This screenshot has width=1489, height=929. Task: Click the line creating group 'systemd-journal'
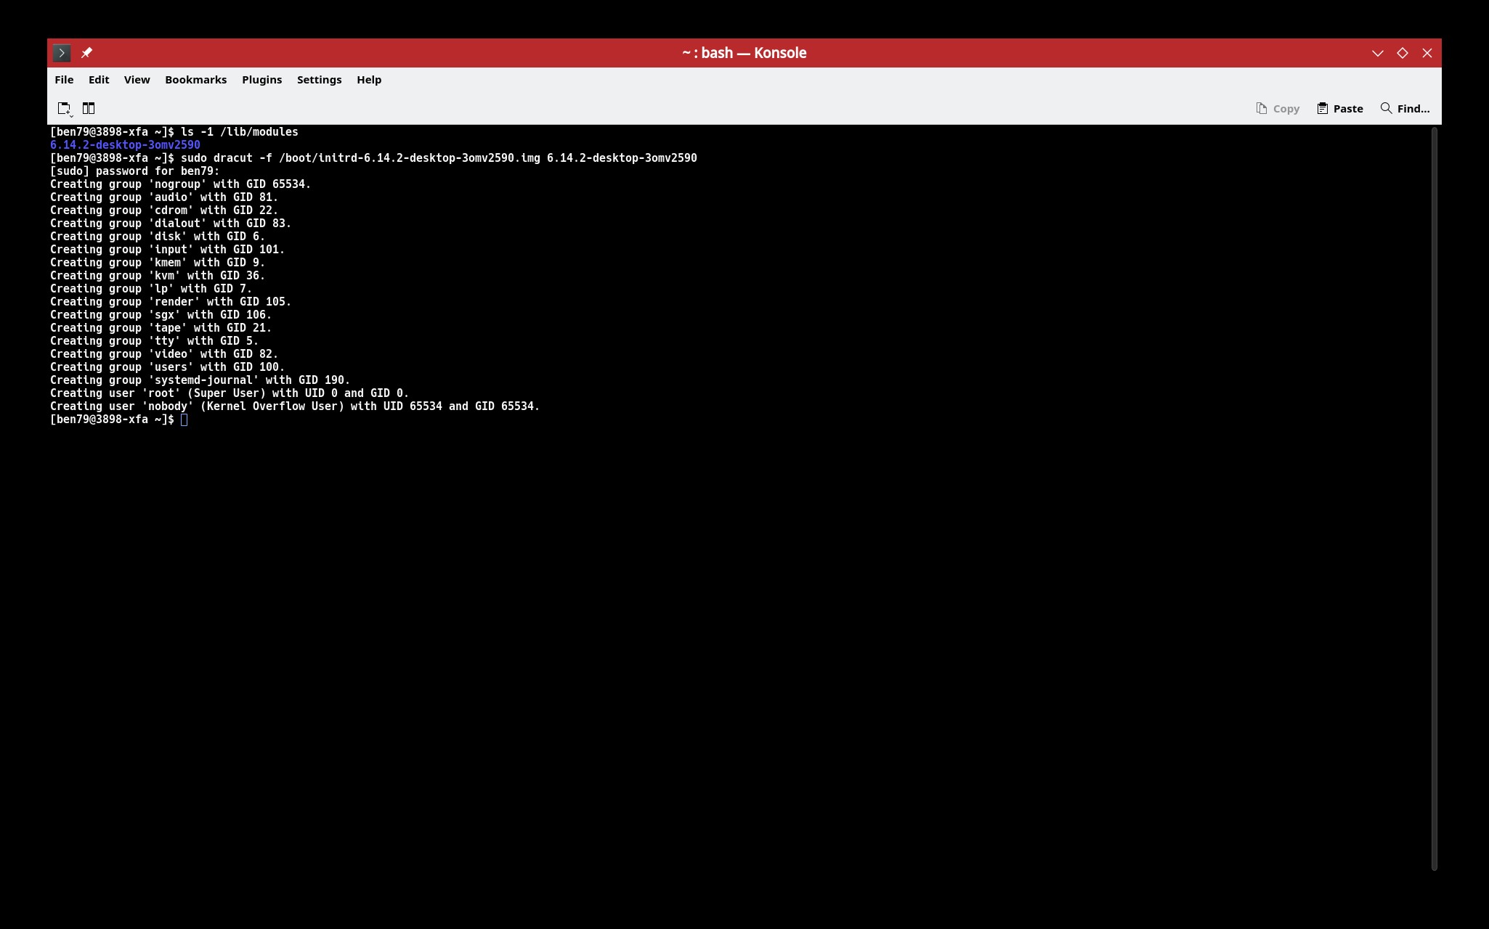point(200,380)
